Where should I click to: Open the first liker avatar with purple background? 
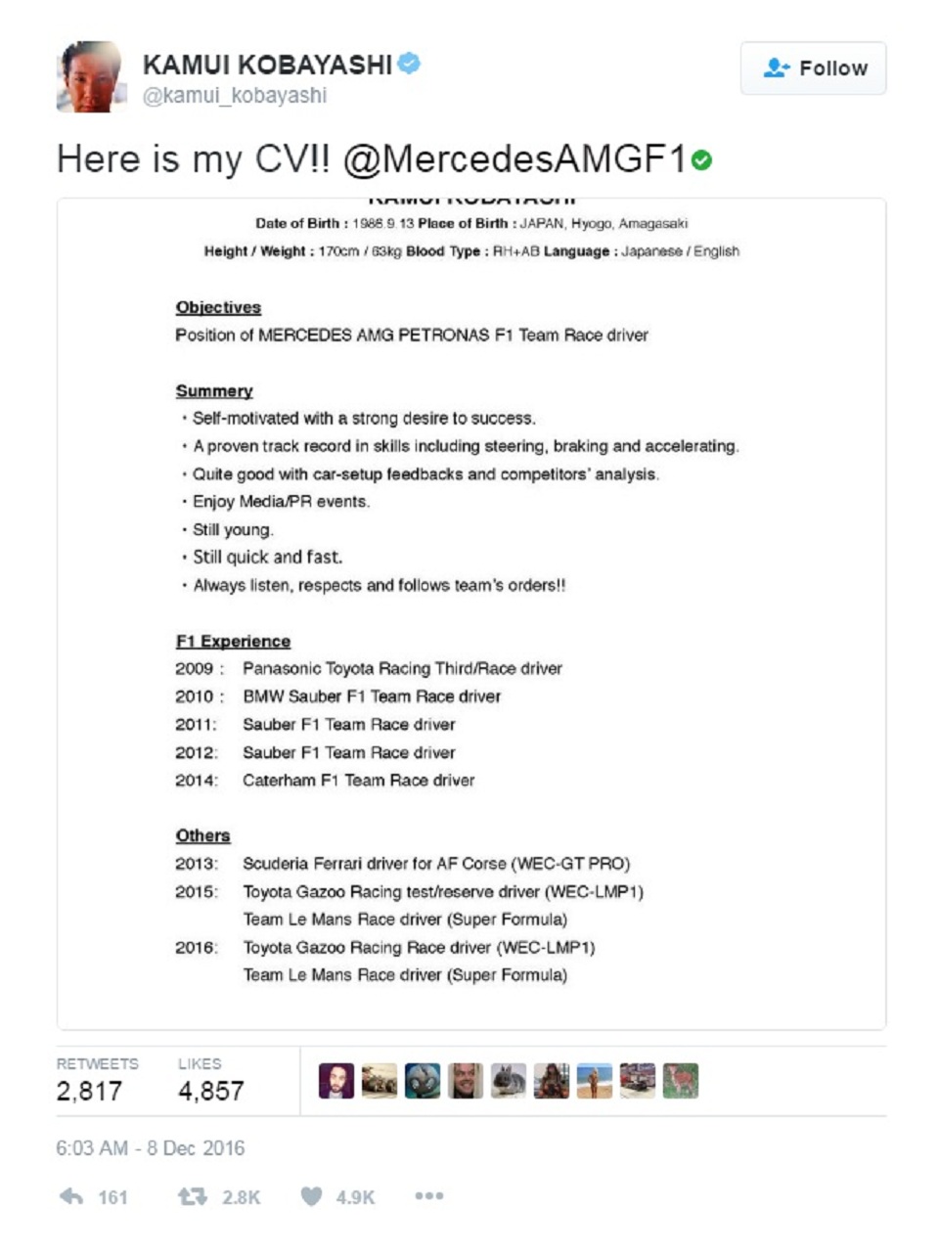pos(335,1081)
